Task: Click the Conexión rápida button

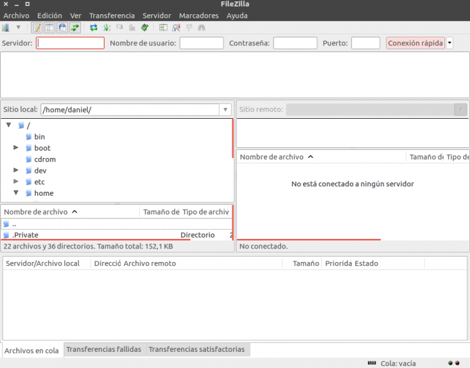Action: point(415,43)
